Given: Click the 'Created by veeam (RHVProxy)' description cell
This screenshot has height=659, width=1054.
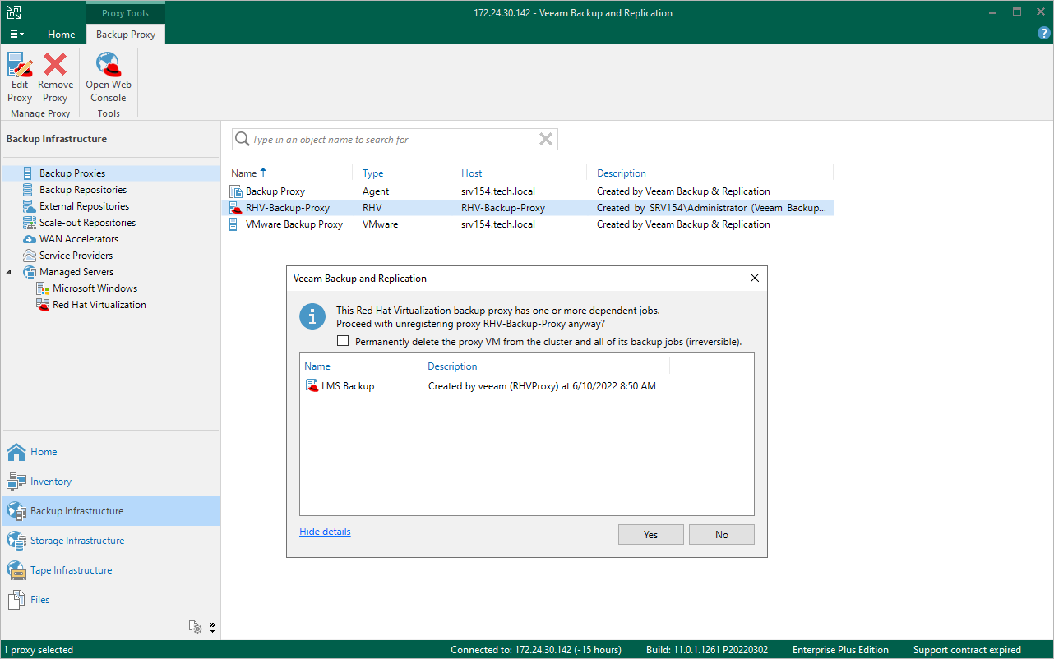Looking at the screenshot, I should tap(542, 386).
